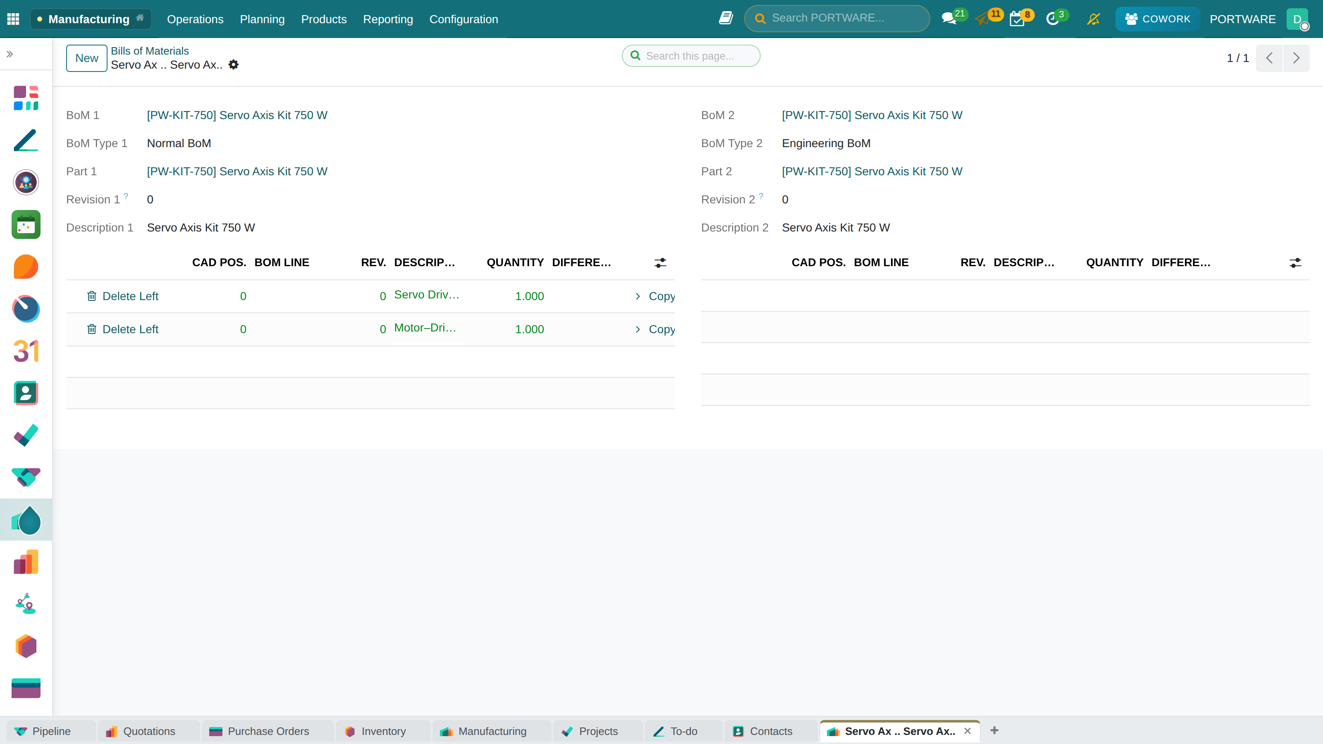Viewport: 1323px width, 744px height.
Task: Focus the Search this page field
Action: coord(691,55)
